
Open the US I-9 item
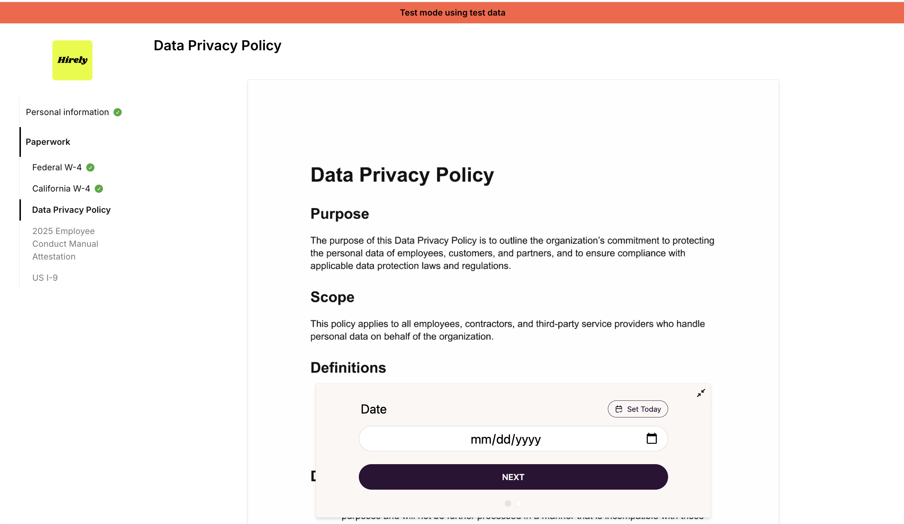[45, 278]
